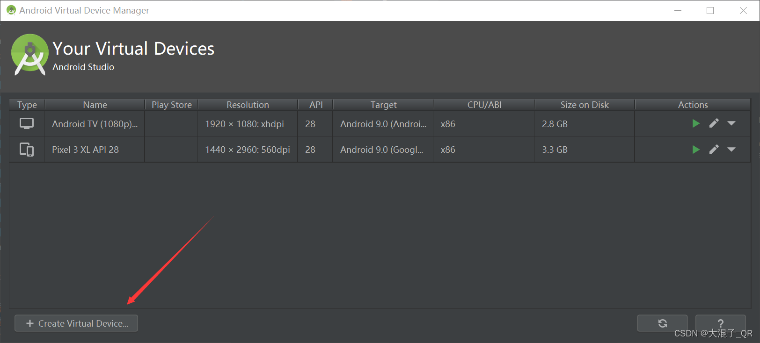Open more actions for Android TV device
Image resolution: width=760 pixels, height=343 pixels.
pos(731,123)
